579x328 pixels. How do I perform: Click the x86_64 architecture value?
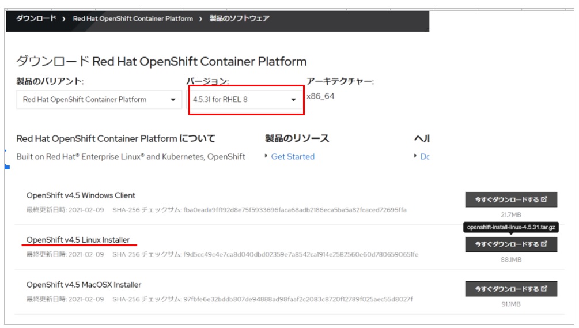coord(320,96)
